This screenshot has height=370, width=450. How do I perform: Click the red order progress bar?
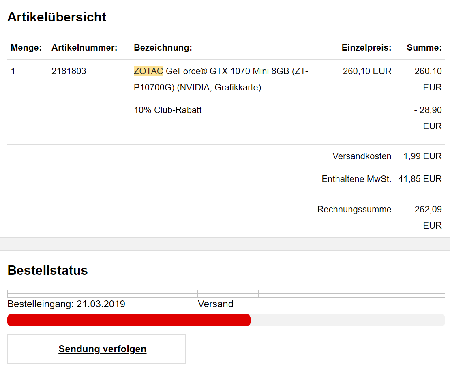pyautogui.click(x=129, y=320)
